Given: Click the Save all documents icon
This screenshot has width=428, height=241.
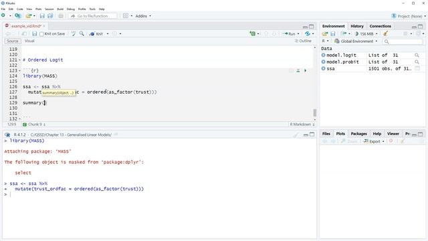Looking at the screenshot, I should click(x=51, y=16).
